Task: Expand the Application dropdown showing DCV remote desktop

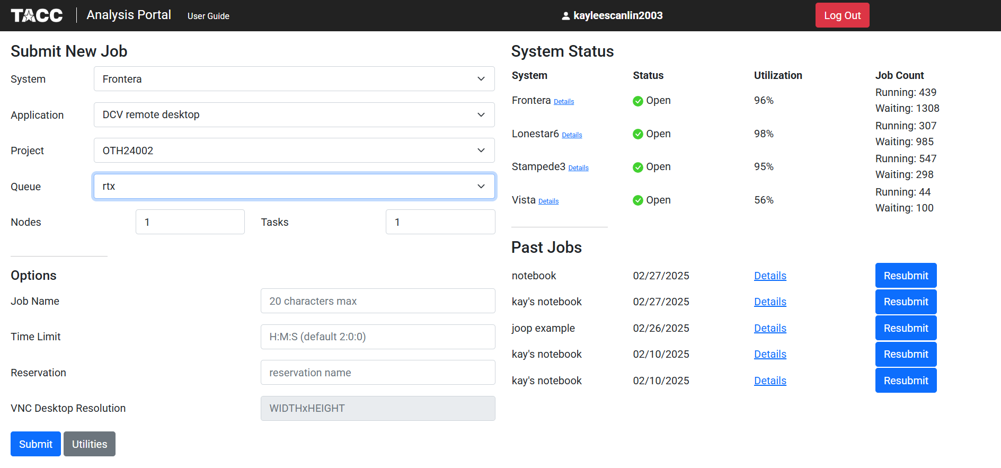Action: click(x=294, y=114)
